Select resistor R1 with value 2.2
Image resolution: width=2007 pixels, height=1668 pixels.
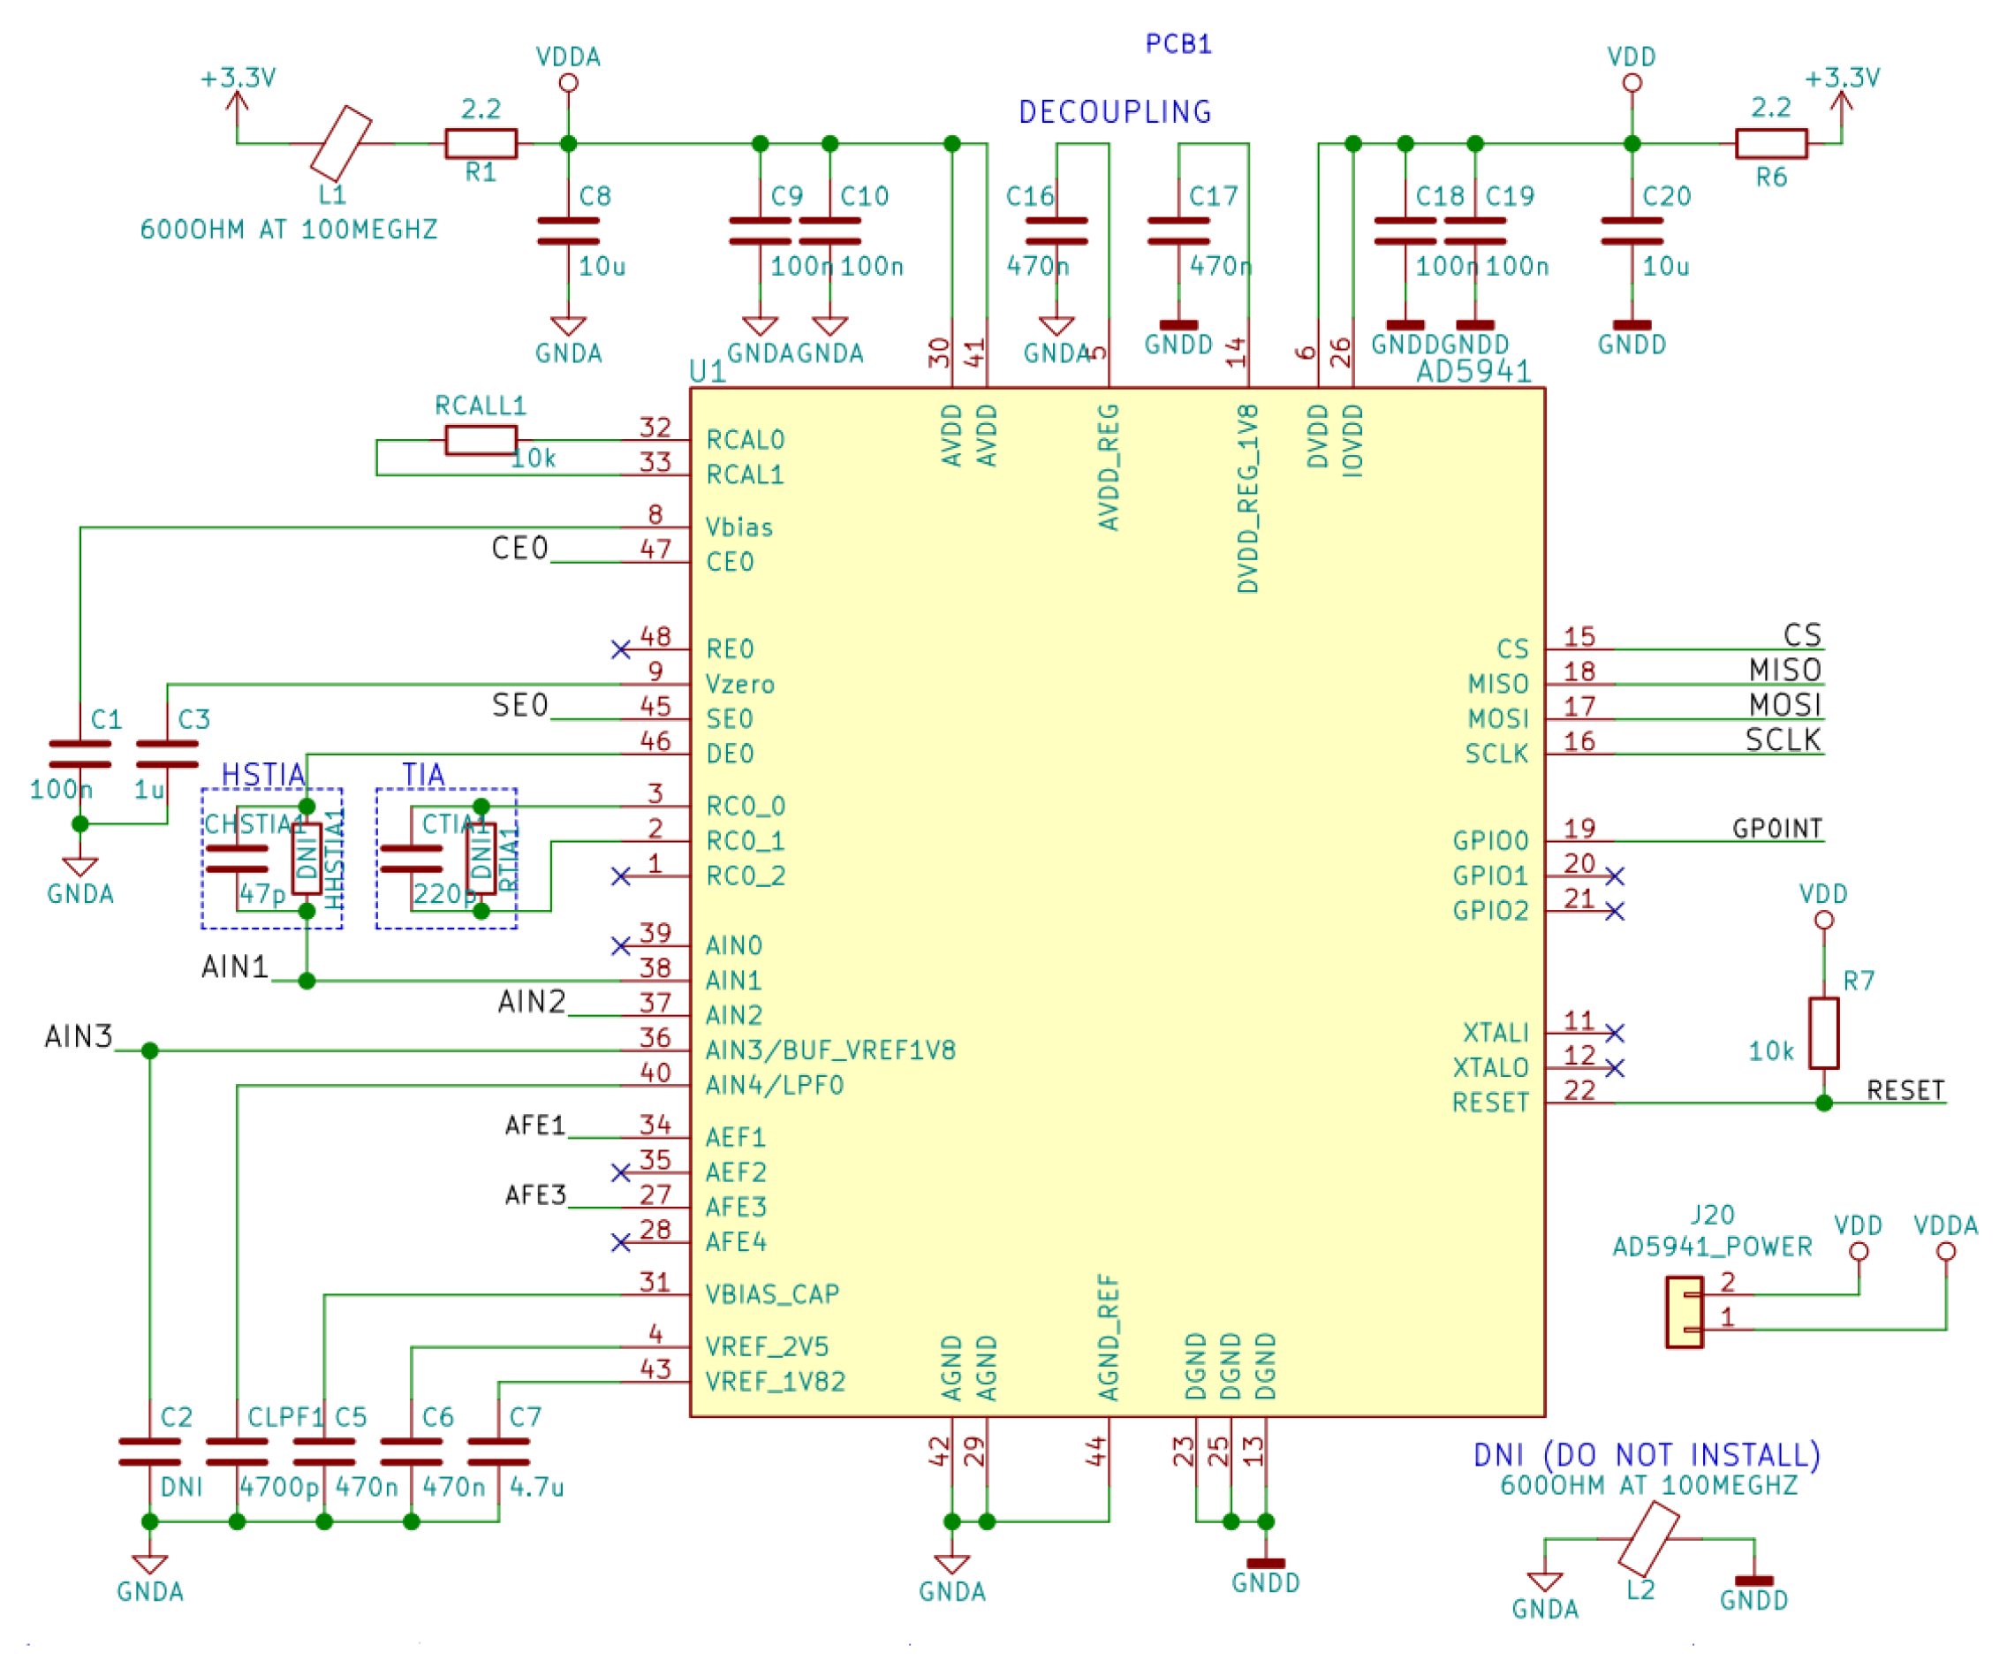[481, 141]
